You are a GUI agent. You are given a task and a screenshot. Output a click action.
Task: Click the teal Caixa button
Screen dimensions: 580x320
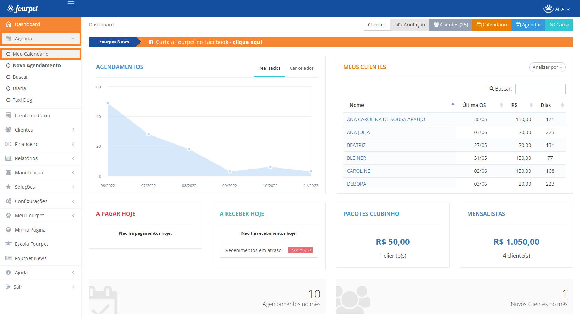point(559,25)
